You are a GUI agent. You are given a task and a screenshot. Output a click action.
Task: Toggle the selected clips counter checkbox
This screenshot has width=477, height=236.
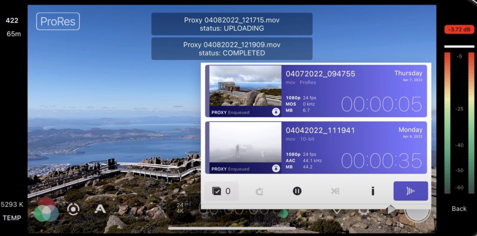tap(221, 191)
